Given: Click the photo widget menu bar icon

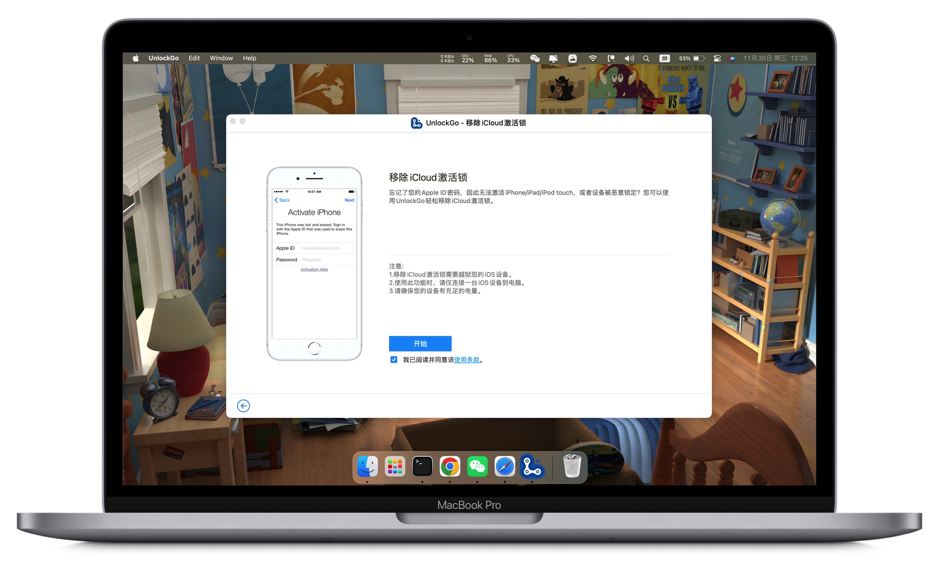Looking at the screenshot, I should [572, 58].
